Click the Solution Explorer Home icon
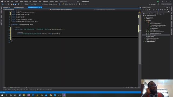 click(x=147, y=10)
